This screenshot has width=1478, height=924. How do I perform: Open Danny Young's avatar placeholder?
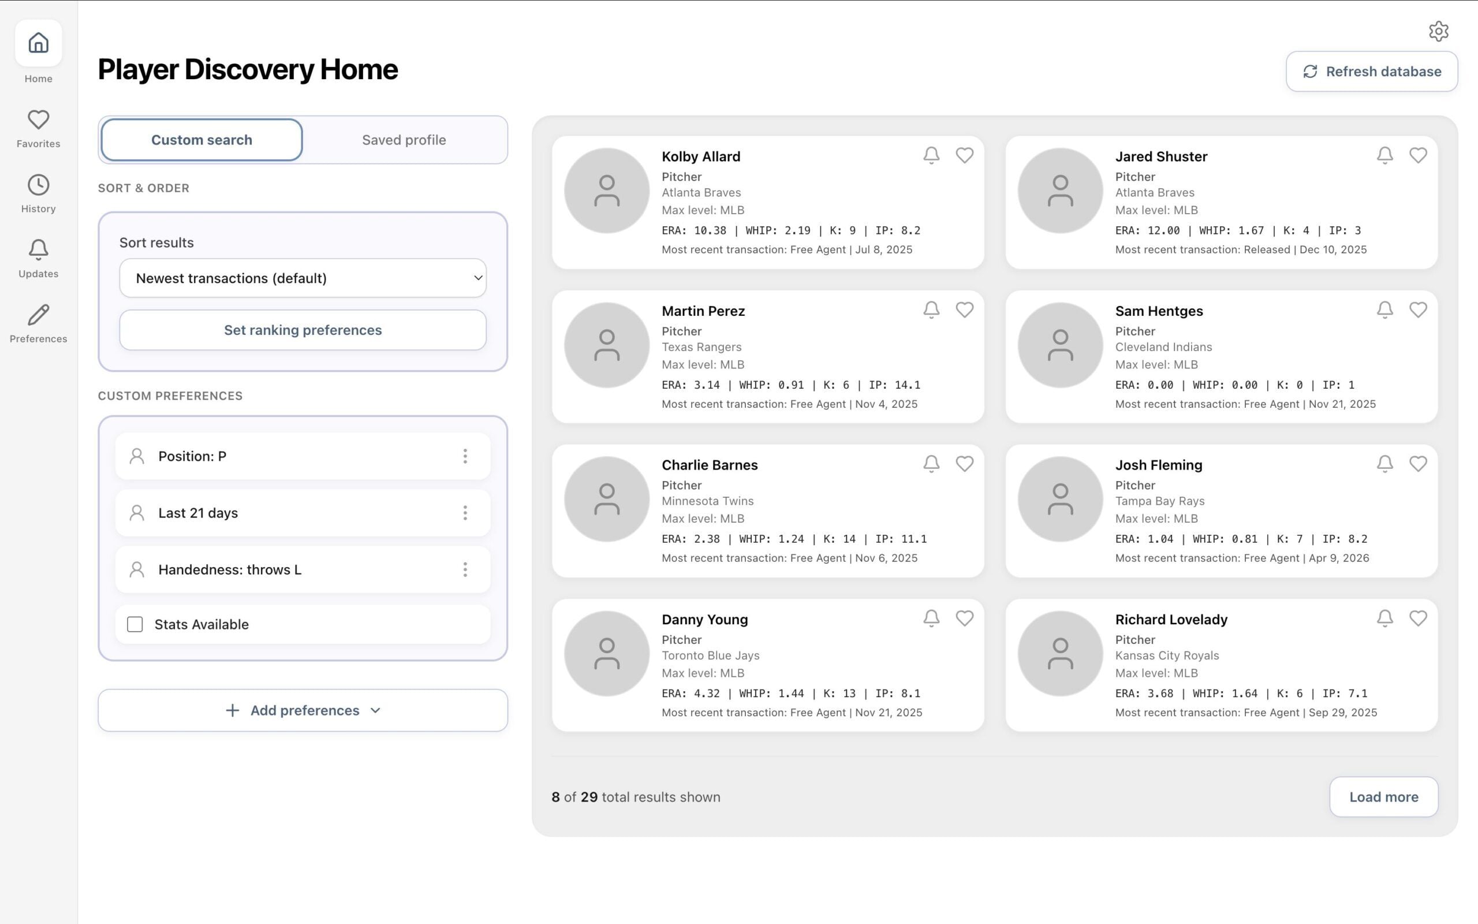606,654
